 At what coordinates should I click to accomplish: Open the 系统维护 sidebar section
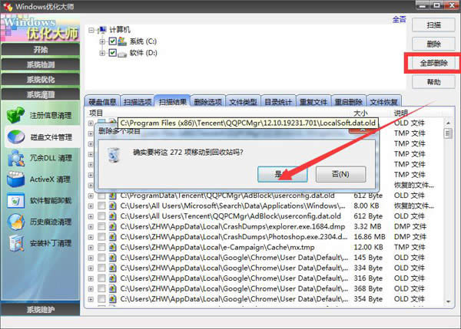[40, 309]
